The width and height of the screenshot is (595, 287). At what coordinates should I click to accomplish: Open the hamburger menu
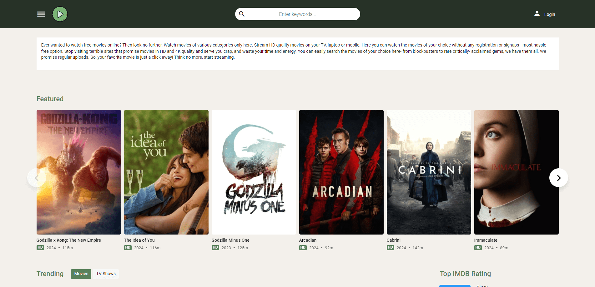(41, 14)
